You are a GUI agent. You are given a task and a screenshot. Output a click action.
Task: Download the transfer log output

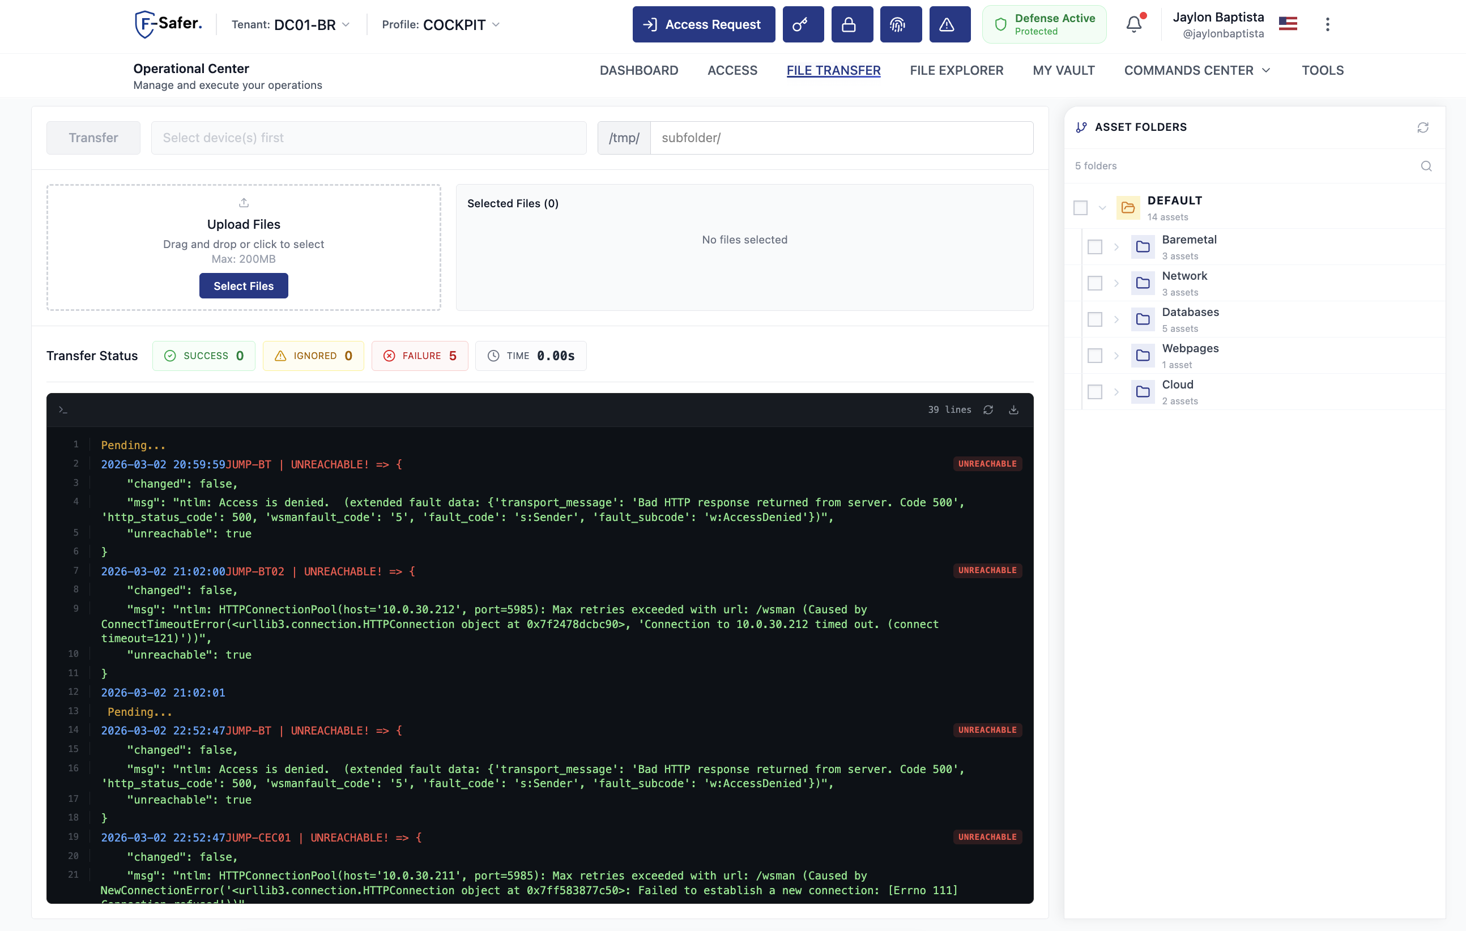point(1013,409)
